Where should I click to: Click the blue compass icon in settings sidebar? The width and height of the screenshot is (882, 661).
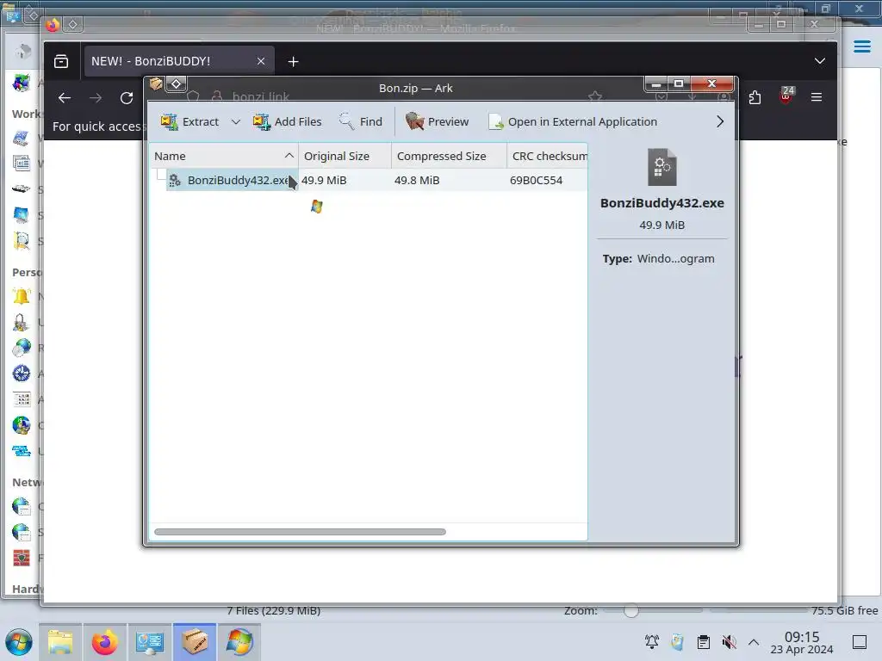tap(22, 374)
